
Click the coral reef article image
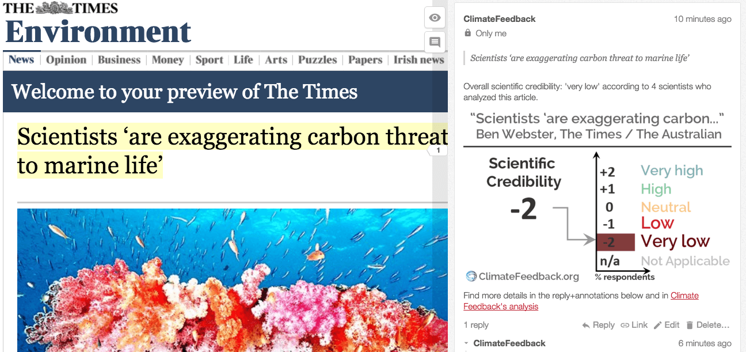pyautogui.click(x=233, y=280)
